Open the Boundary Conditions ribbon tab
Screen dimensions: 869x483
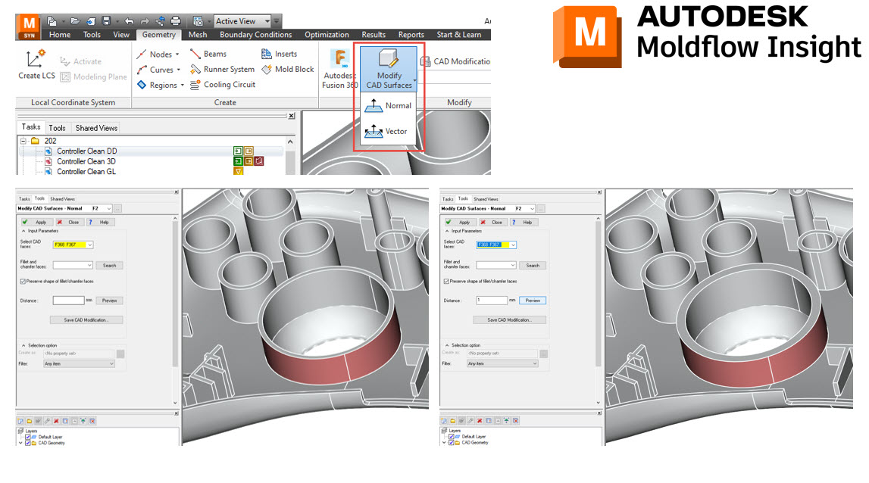point(255,34)
